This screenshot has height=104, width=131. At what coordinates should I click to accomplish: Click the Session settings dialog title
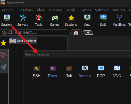(x=37, y=54)
